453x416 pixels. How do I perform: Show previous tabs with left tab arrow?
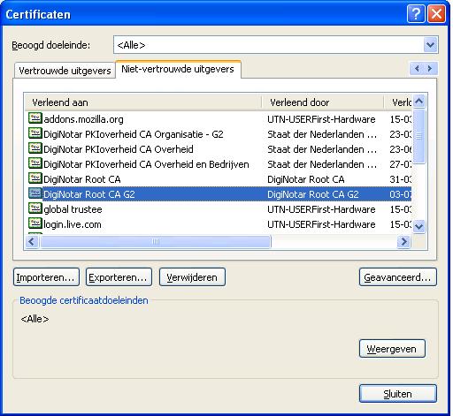coord(417,69)
